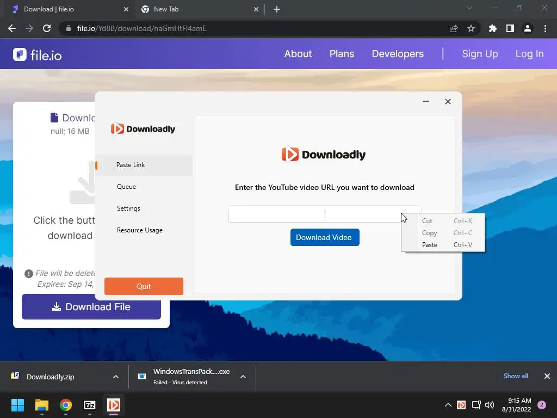Click the Downloadly logo above the URL prompt

point(324,155)
